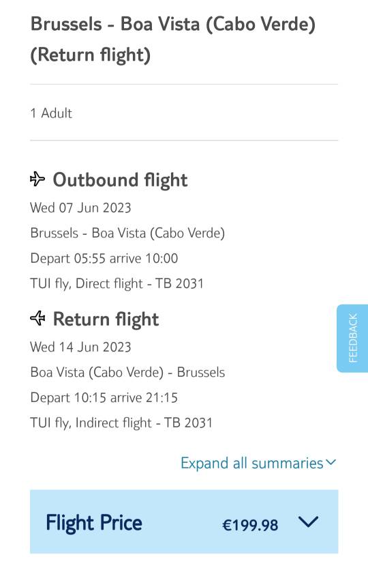Open the Feedback side tab
The image size is (368, 568).
point(352,339)
